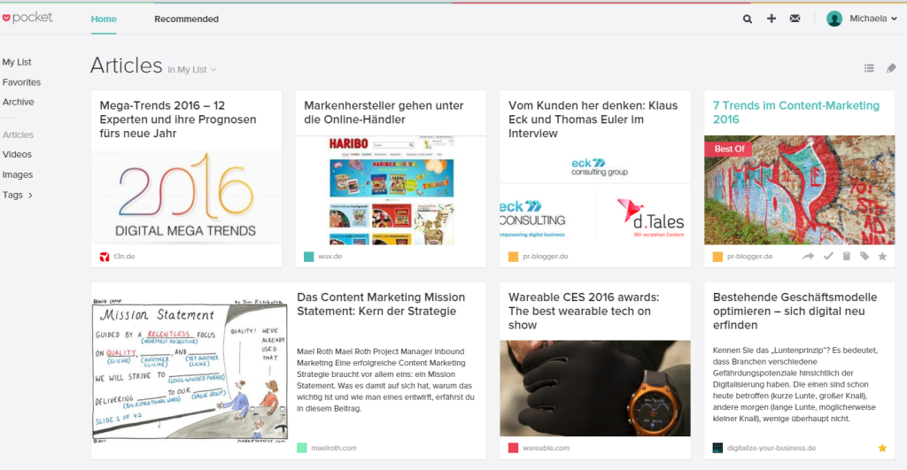
Task: Click the wareable.com site favicon
Action: click(513, 448)
